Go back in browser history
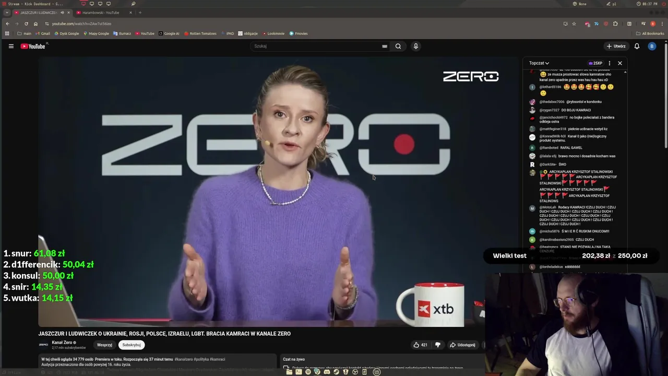 click(7, 23)
